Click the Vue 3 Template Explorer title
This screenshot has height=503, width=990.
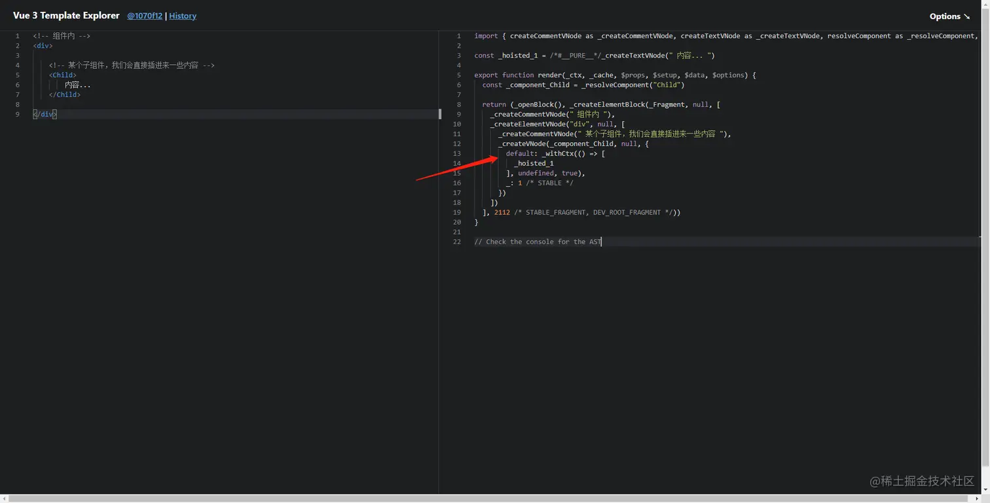66,16
